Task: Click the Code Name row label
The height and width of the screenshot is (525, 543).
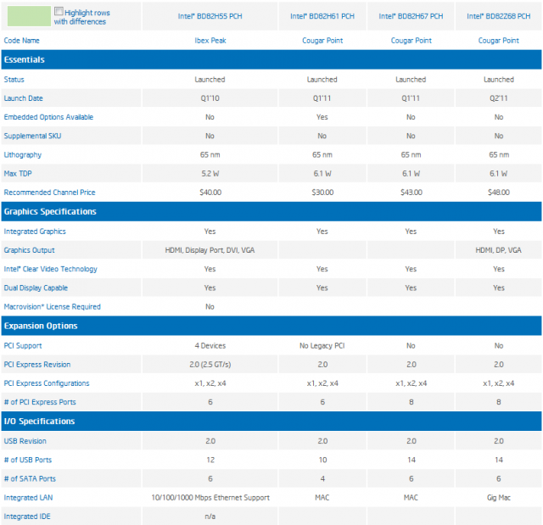Action: coord(21,41)
